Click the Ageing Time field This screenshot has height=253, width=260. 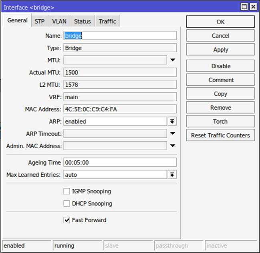tap(119, 162)
